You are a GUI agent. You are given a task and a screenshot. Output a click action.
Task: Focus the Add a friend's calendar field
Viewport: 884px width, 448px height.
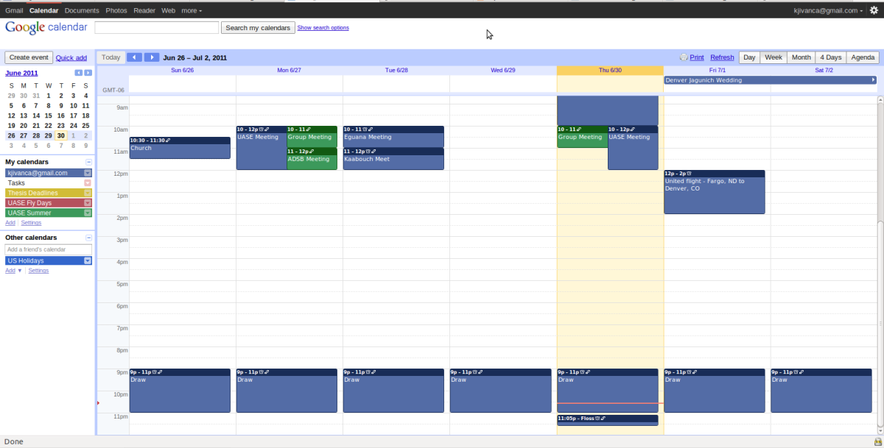[x=49, y=249]
